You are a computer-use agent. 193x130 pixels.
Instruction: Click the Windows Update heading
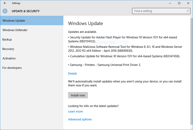click(x=86, y=23)
